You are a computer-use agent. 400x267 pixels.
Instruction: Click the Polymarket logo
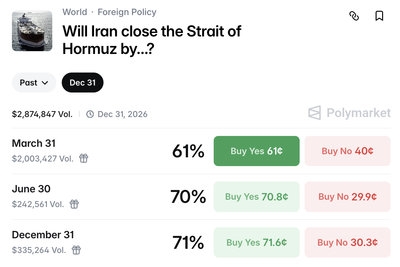point(349,113)
